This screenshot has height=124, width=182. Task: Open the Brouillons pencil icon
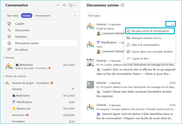click(9, 50)
